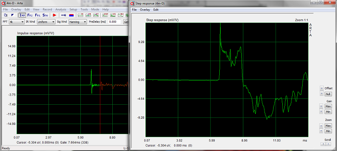The image size is (337, 151).
Task: Switch to Fr2 dual-channel frequency response mode
Action: click(30, 15)
